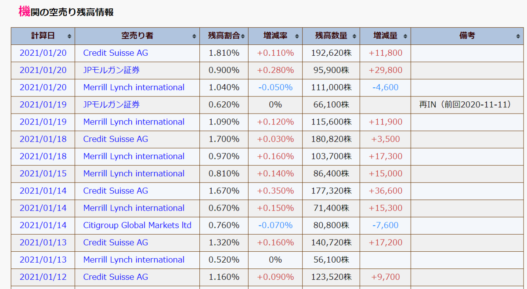Sort table by 備考 column header
The height and width of the screenshot is (289, 527).
tap(467, 36)
